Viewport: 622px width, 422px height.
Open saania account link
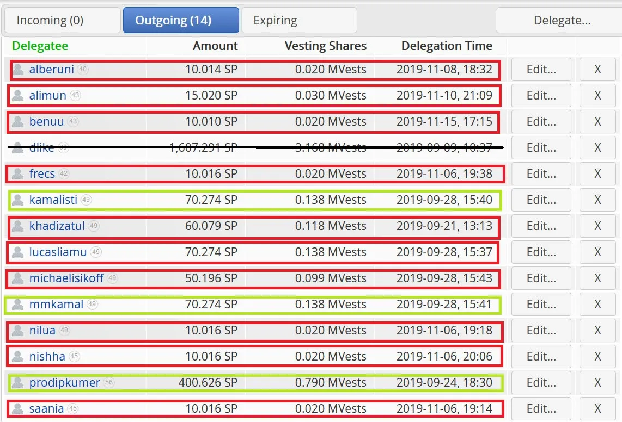[46, 409]
